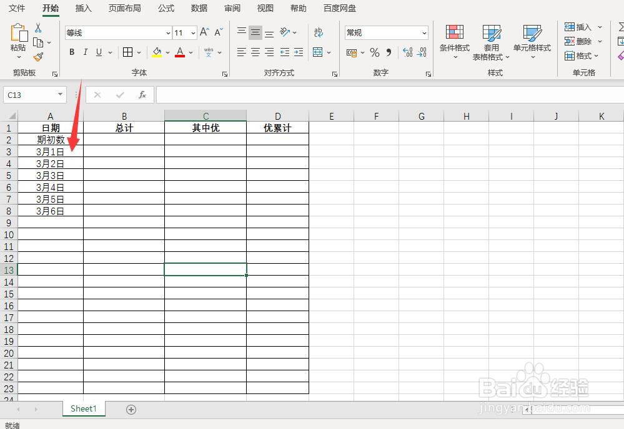This screenshot has height=429, width=624.
Task: Apply yellow fill color bucket
Action: [x=157, y=52]
